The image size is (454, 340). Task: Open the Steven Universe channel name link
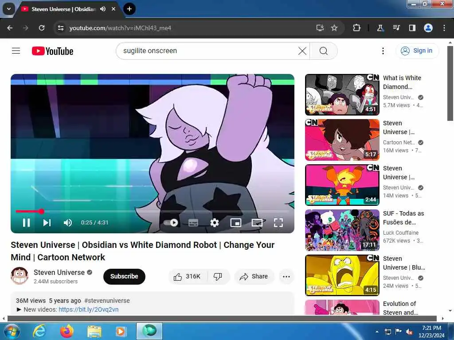pyautogui.click(x=59, y=272)
